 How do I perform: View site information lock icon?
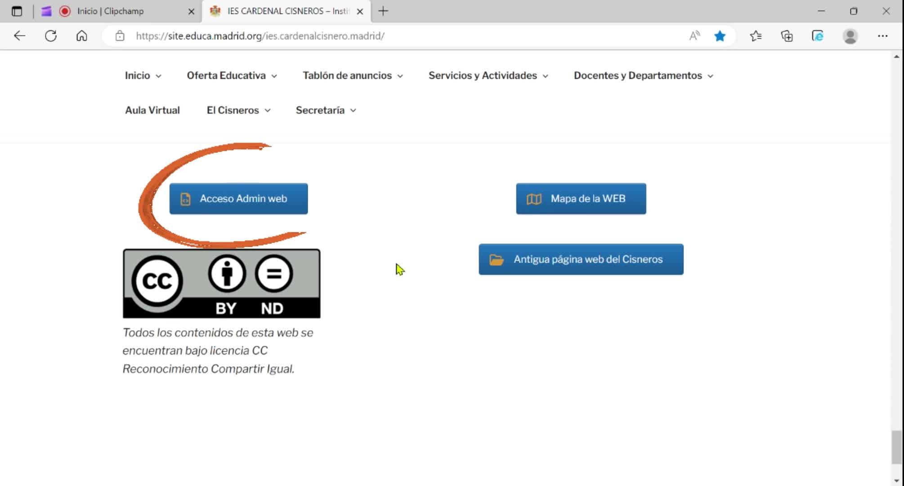click(120, 36)
